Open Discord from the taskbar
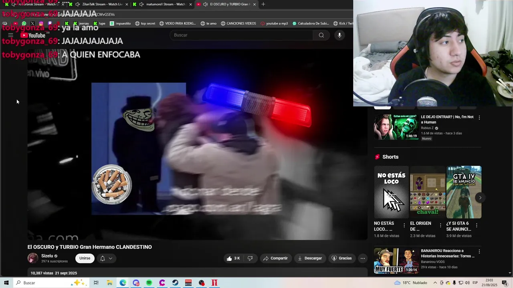Viewport: 513px width, 288px height. point(136,283)
